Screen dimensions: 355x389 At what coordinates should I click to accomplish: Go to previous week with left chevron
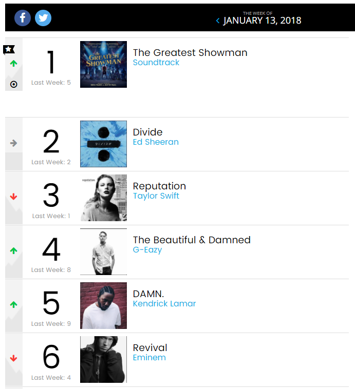tap(218, 21)
